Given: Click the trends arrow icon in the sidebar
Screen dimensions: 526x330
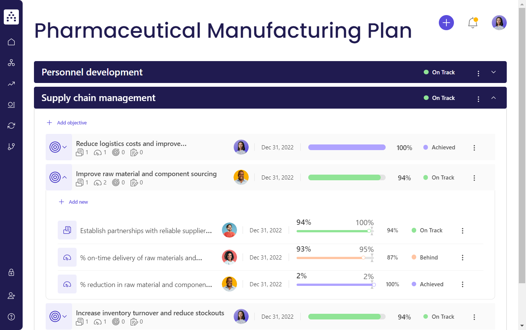Looking at the screenshot, I should pos(11,84).
